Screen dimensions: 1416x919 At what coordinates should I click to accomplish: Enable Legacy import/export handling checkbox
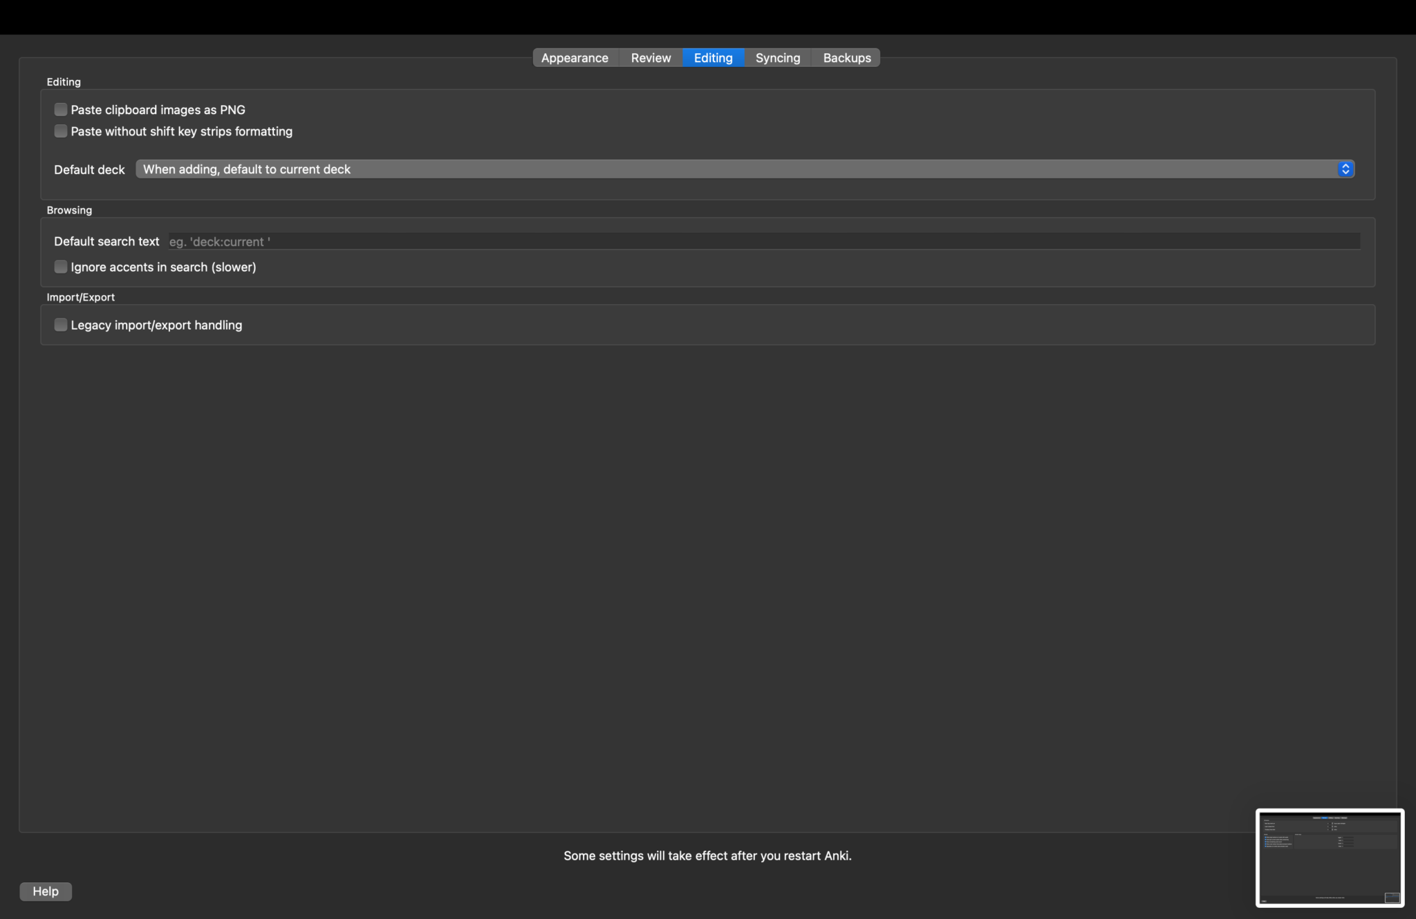pyautogui.click(x=61, y=325)
